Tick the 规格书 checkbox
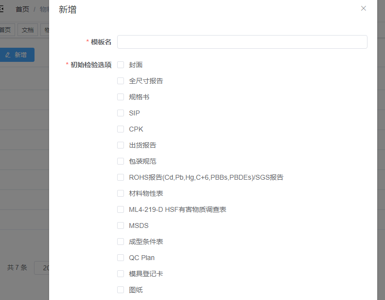Viewport: 385px width, 300px height. point(121,97)
